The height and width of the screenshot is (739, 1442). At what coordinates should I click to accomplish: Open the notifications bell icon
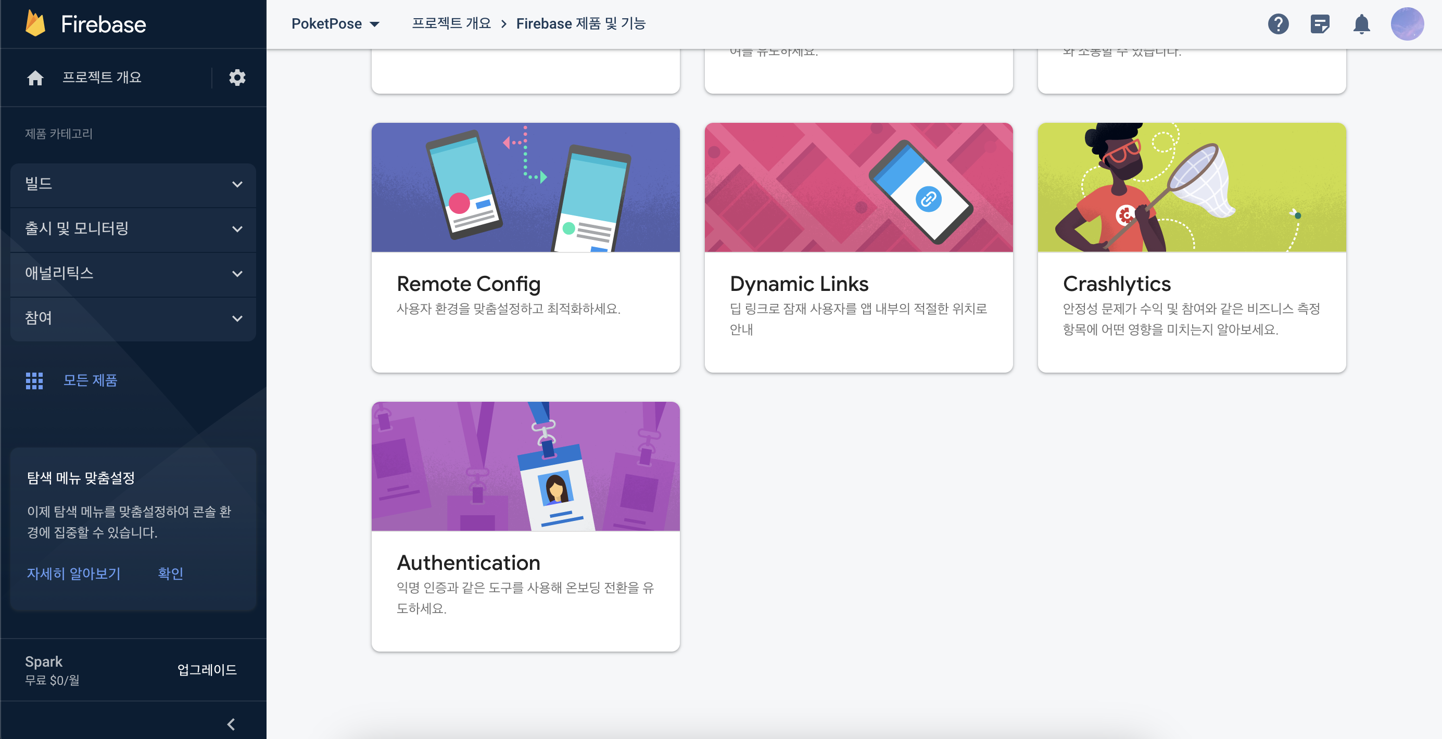coord(1361,24)
